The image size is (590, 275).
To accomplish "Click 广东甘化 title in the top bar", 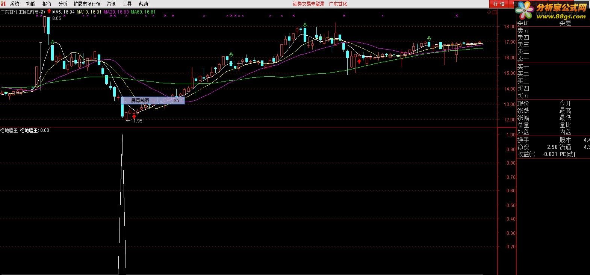I will [338, 4].
